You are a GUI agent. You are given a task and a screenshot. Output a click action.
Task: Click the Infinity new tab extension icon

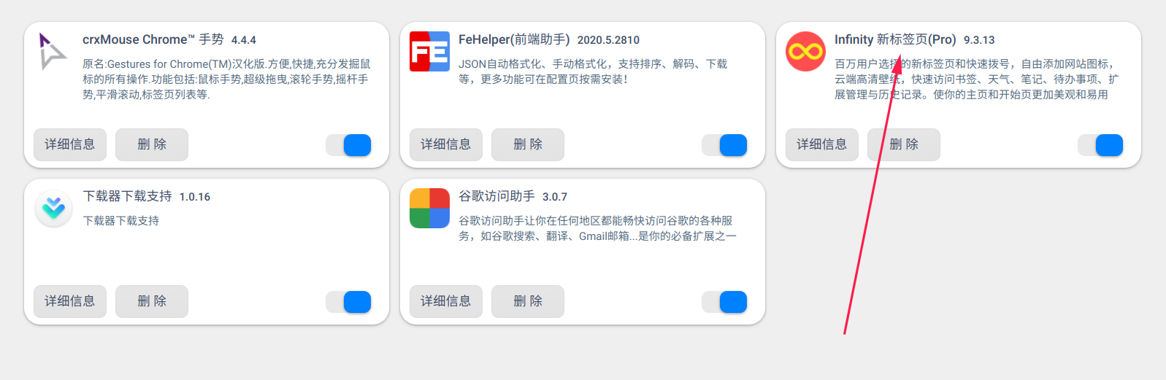tap(805, 51)
